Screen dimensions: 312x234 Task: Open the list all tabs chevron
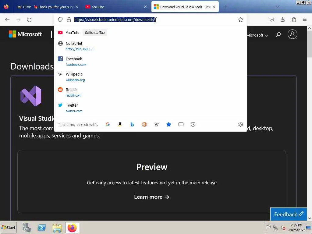(x=277, y=7)
